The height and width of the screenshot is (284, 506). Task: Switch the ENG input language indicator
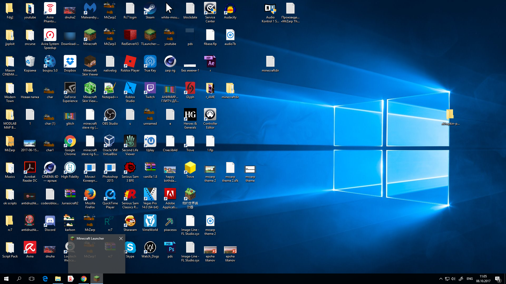pos(470,279)
